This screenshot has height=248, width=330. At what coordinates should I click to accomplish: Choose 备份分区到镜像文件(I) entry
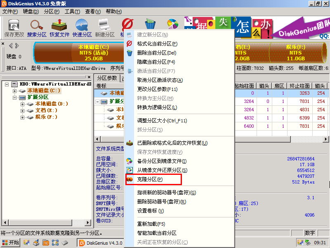[x=180, y=161]
